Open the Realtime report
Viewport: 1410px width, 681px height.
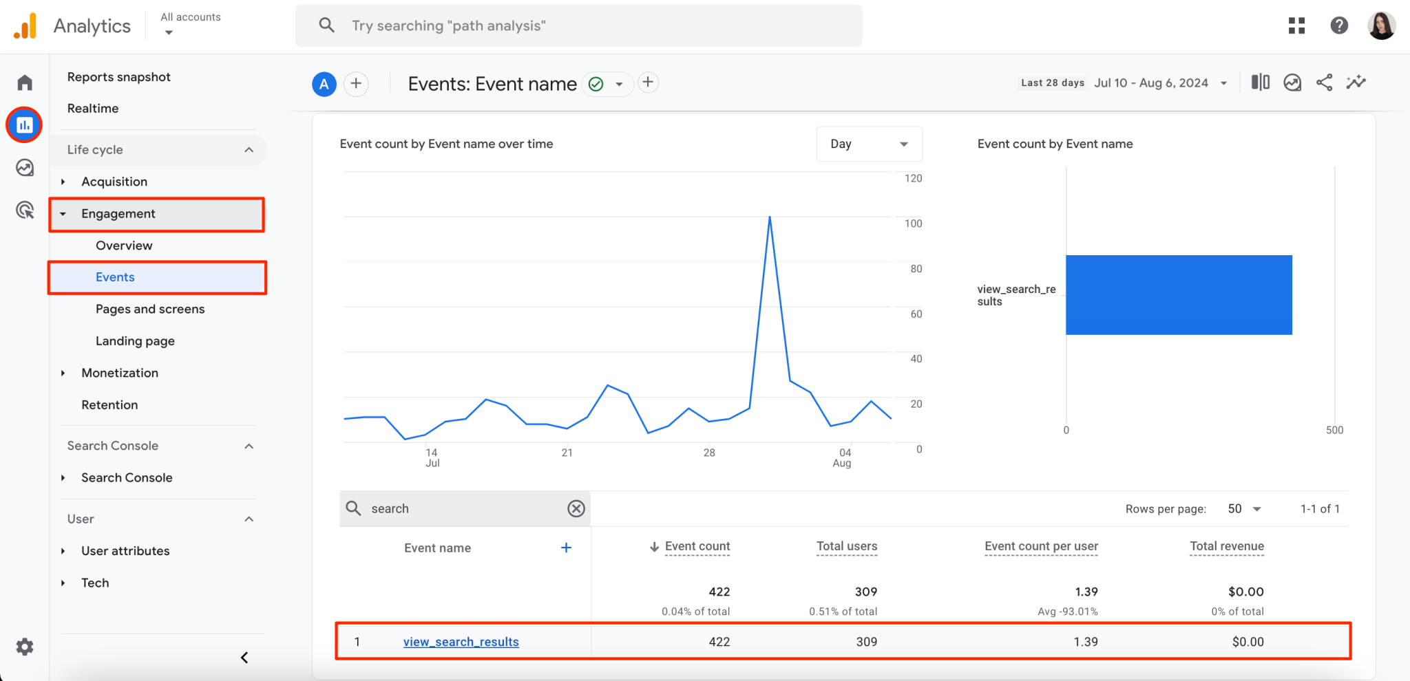pos(93,108)
